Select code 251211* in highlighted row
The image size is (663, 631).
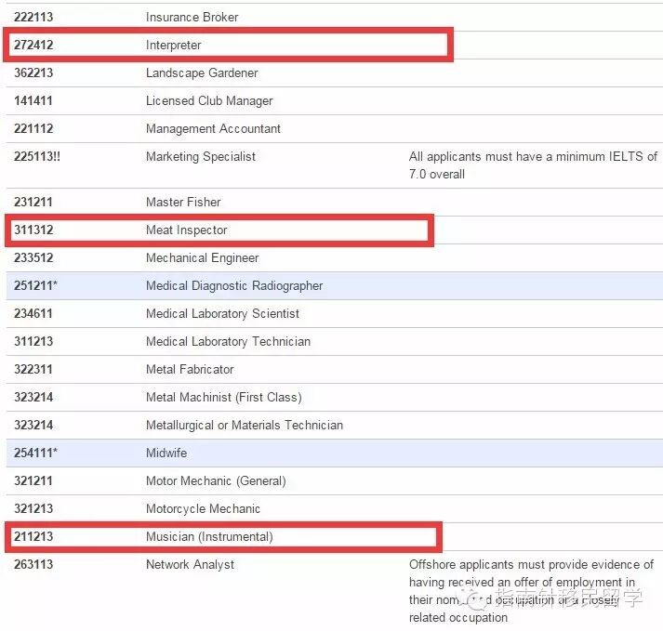(x=35, y=285)
